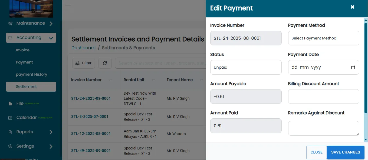Click the Maintenance wrench icon
Screen dimensions: 368x160
(10, 24)
